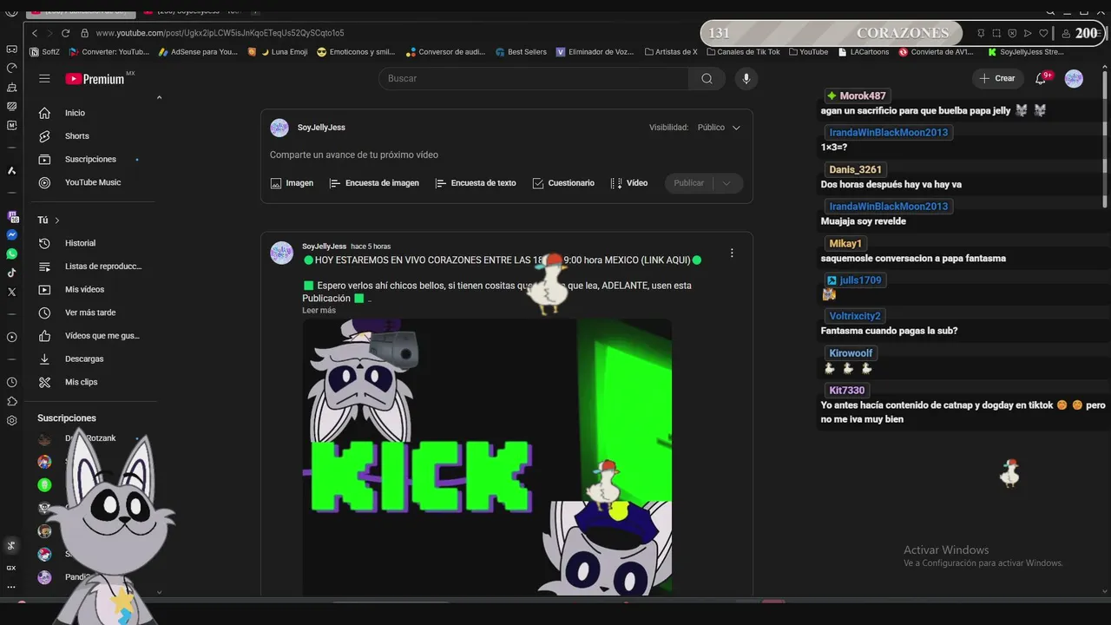The height and width of the screenshot is (625, 1111).
Task: Click the address bar URL
Action: [x=220, y=33]
